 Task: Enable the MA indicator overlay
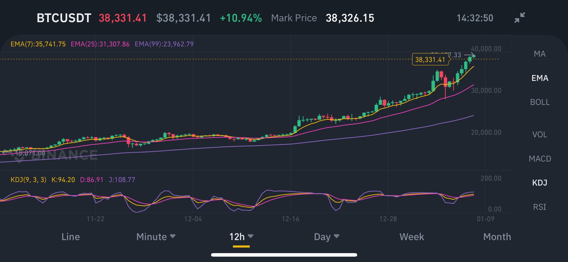(540, 54)
